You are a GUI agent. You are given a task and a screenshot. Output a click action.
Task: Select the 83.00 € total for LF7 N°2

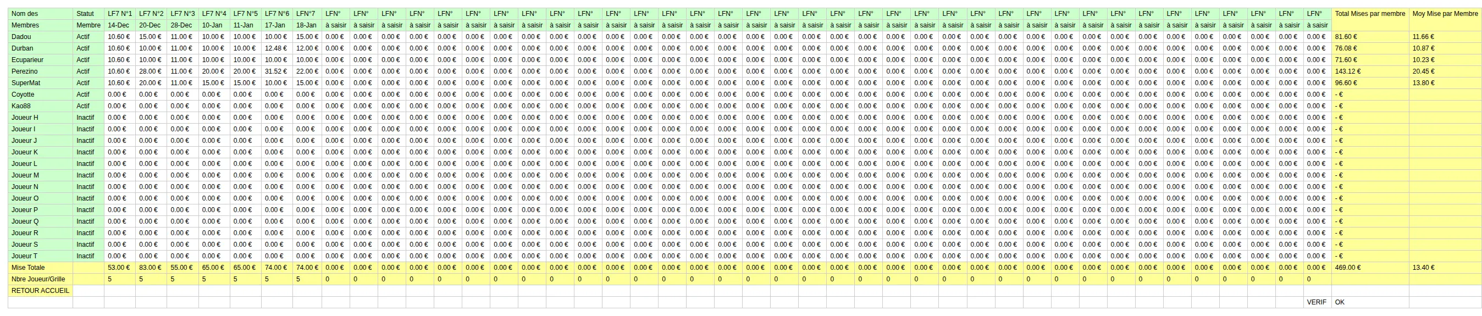click(x=151, y=268)
